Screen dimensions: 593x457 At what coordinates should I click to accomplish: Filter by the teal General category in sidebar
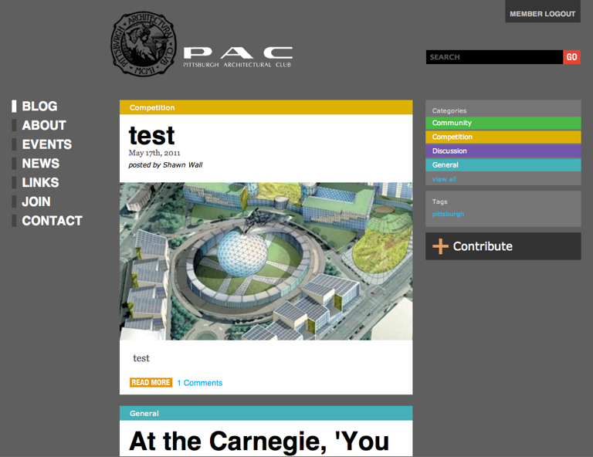click(x=503, y=164)
